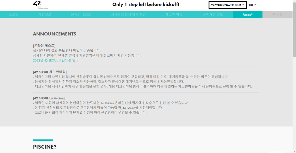Screen dimensions: 296x153
Task: Click the line starting '체크인 미팅에 참석하여'
Action: point(111,103)
